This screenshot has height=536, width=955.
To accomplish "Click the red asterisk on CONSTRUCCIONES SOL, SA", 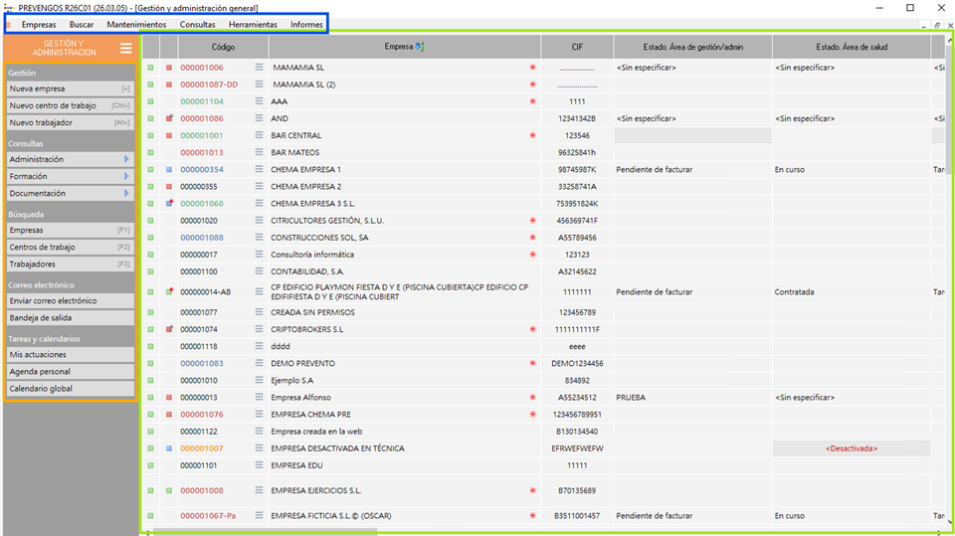I will pyautogui.click(x=532, y=238).
